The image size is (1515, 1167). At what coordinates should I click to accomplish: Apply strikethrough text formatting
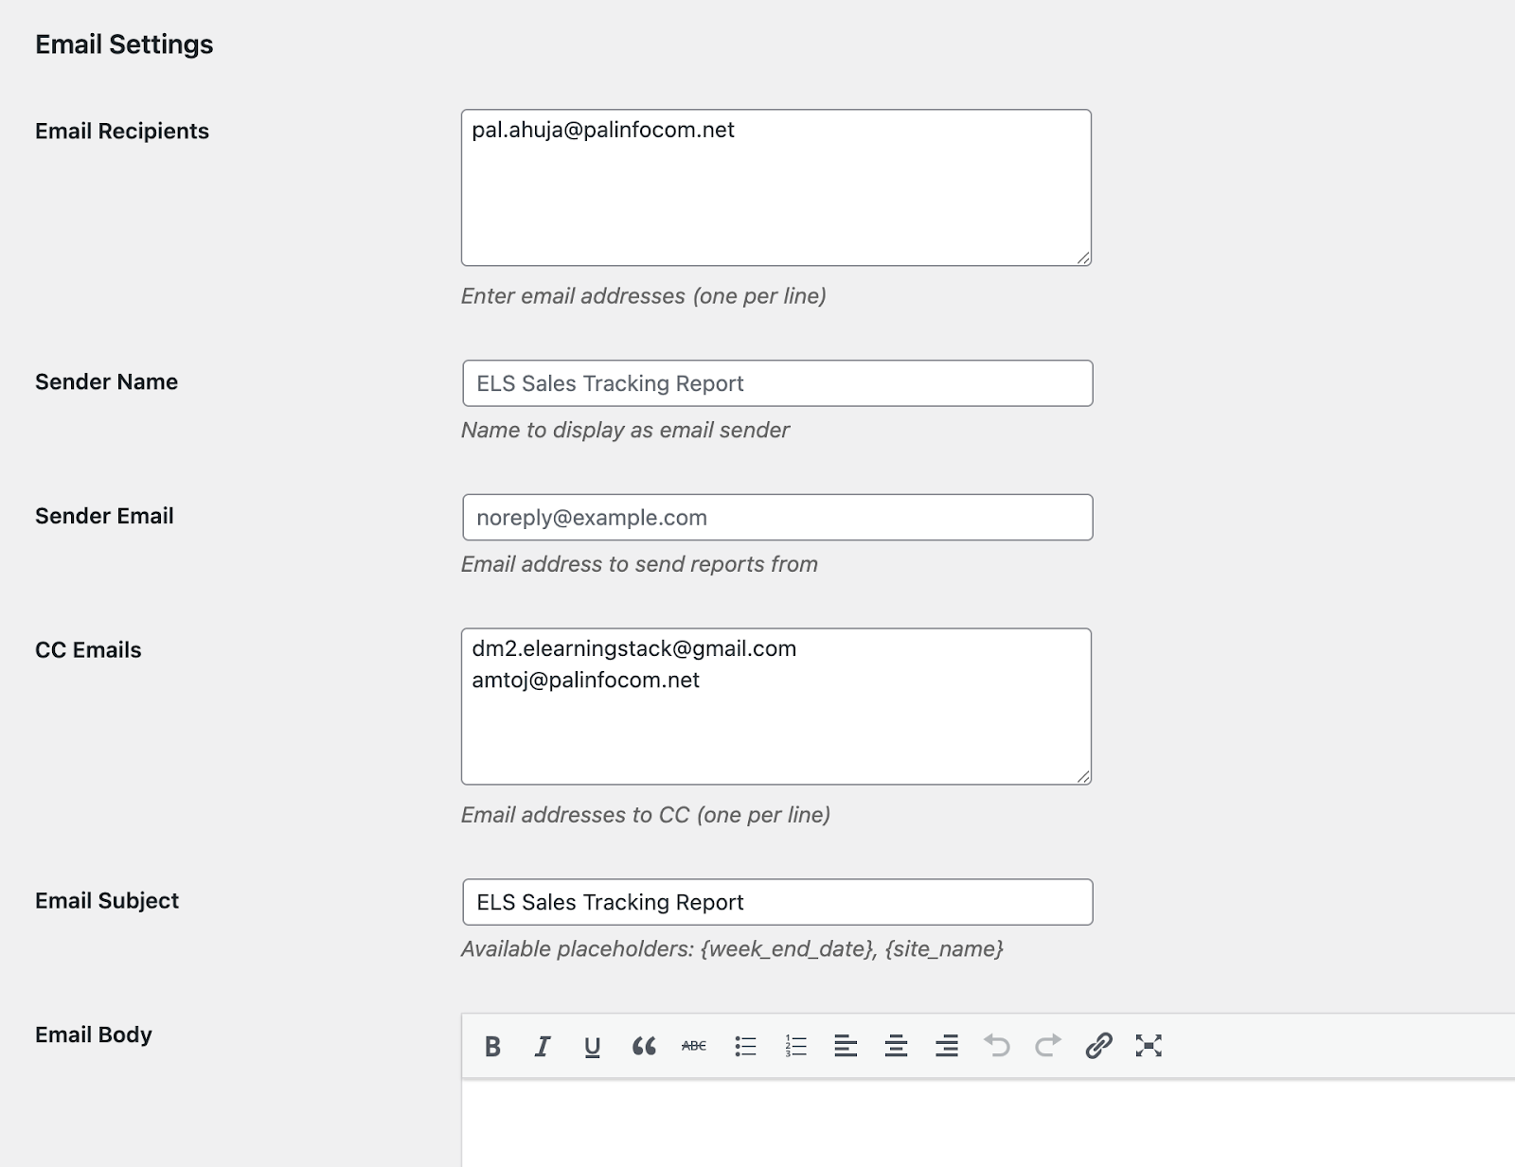pyautogui.click(x=694, y=1046)
